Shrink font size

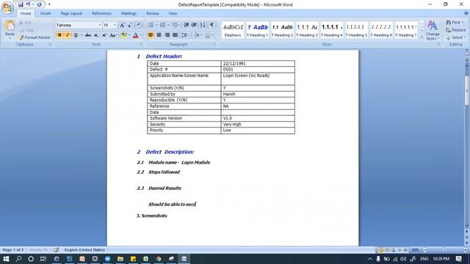tap(130, 26)
